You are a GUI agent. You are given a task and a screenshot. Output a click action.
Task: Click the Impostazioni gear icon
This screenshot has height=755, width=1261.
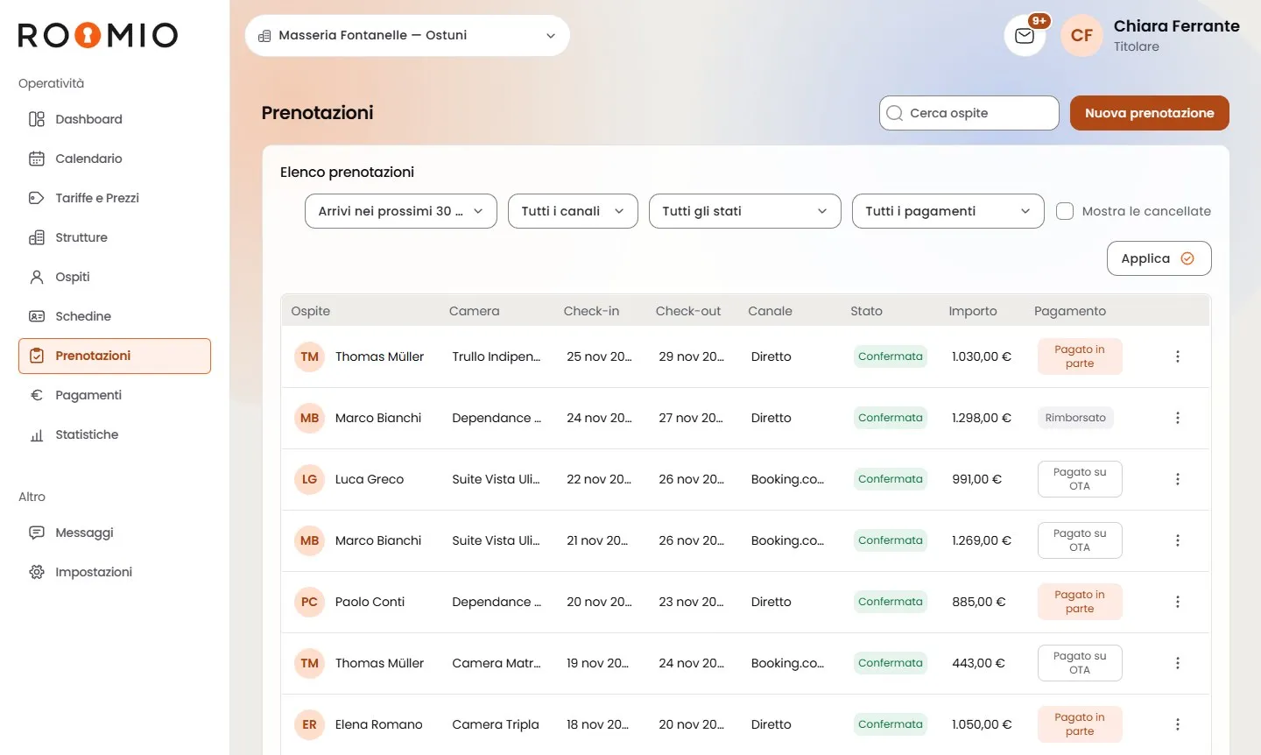click(37, 572)
